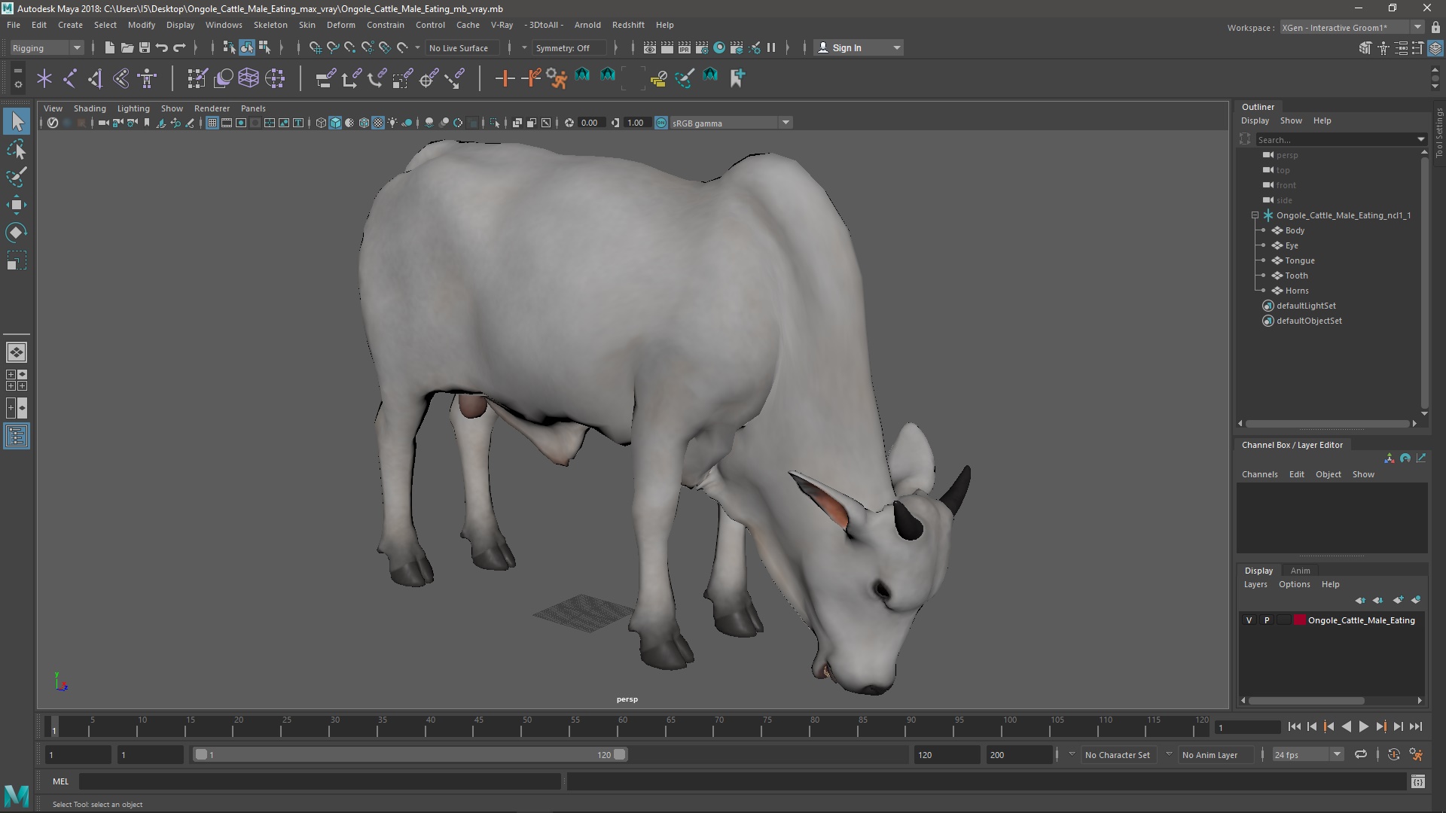
Task: Switch to the Anim layer tab
Action: (1300, 571)
